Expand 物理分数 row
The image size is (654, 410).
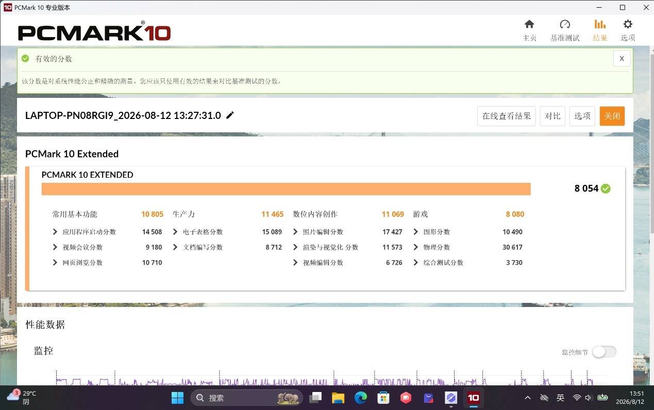tap(416, 247)
